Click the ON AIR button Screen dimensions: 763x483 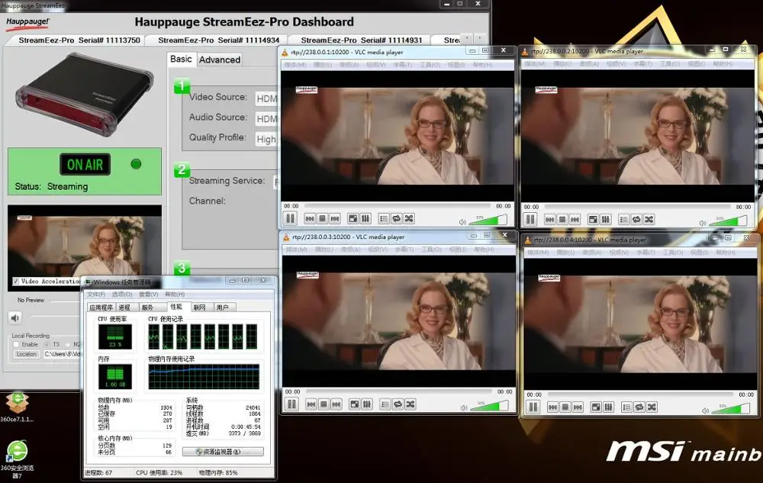(x=85, y=164)
